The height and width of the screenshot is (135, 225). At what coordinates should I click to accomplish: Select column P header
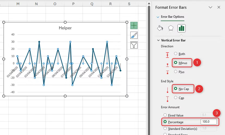coord(73,4)
